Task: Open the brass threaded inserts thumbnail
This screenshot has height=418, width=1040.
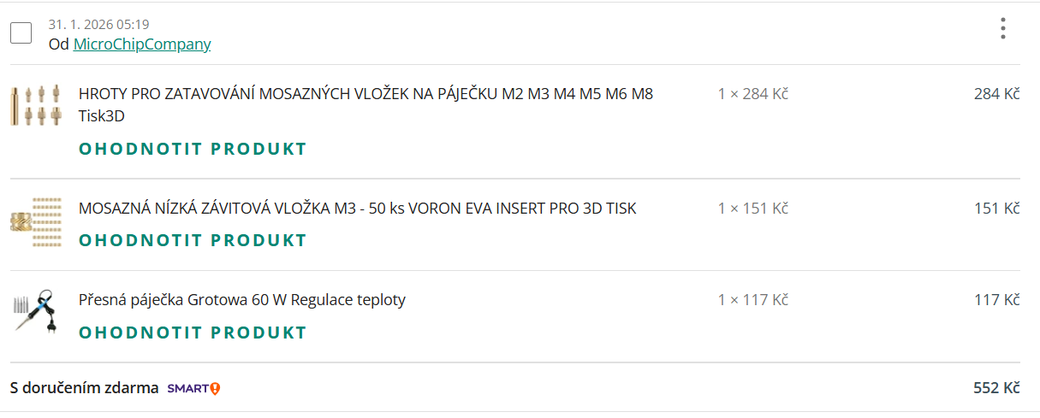Action: (36, 223)
